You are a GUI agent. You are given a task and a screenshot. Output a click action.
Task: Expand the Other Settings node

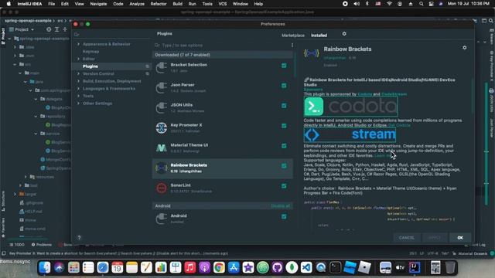coord(79,103)
